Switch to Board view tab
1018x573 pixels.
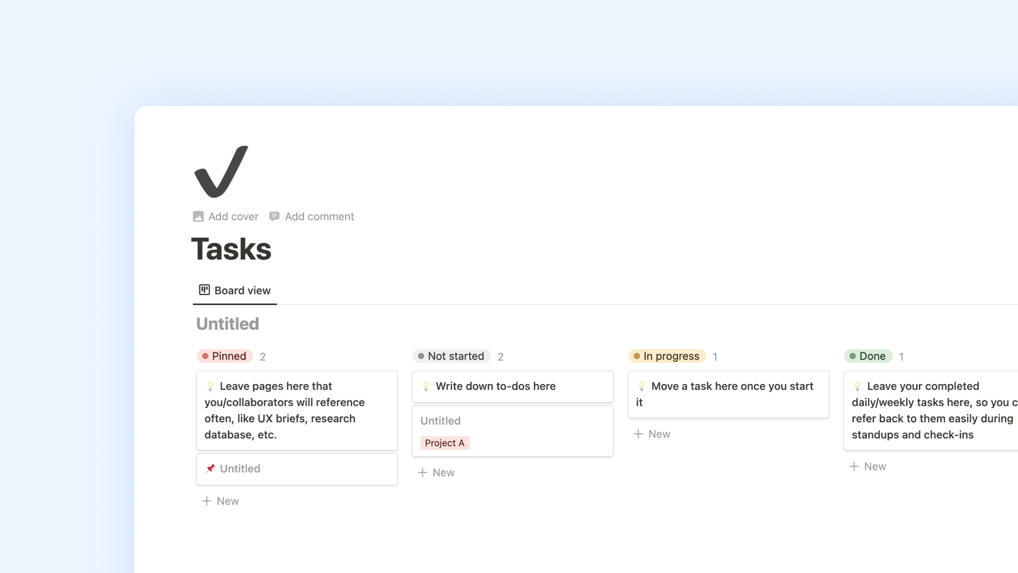pyautogui.click(x=235, y=290)
